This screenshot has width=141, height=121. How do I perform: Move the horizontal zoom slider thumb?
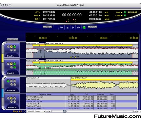click(x=65, y=111)
